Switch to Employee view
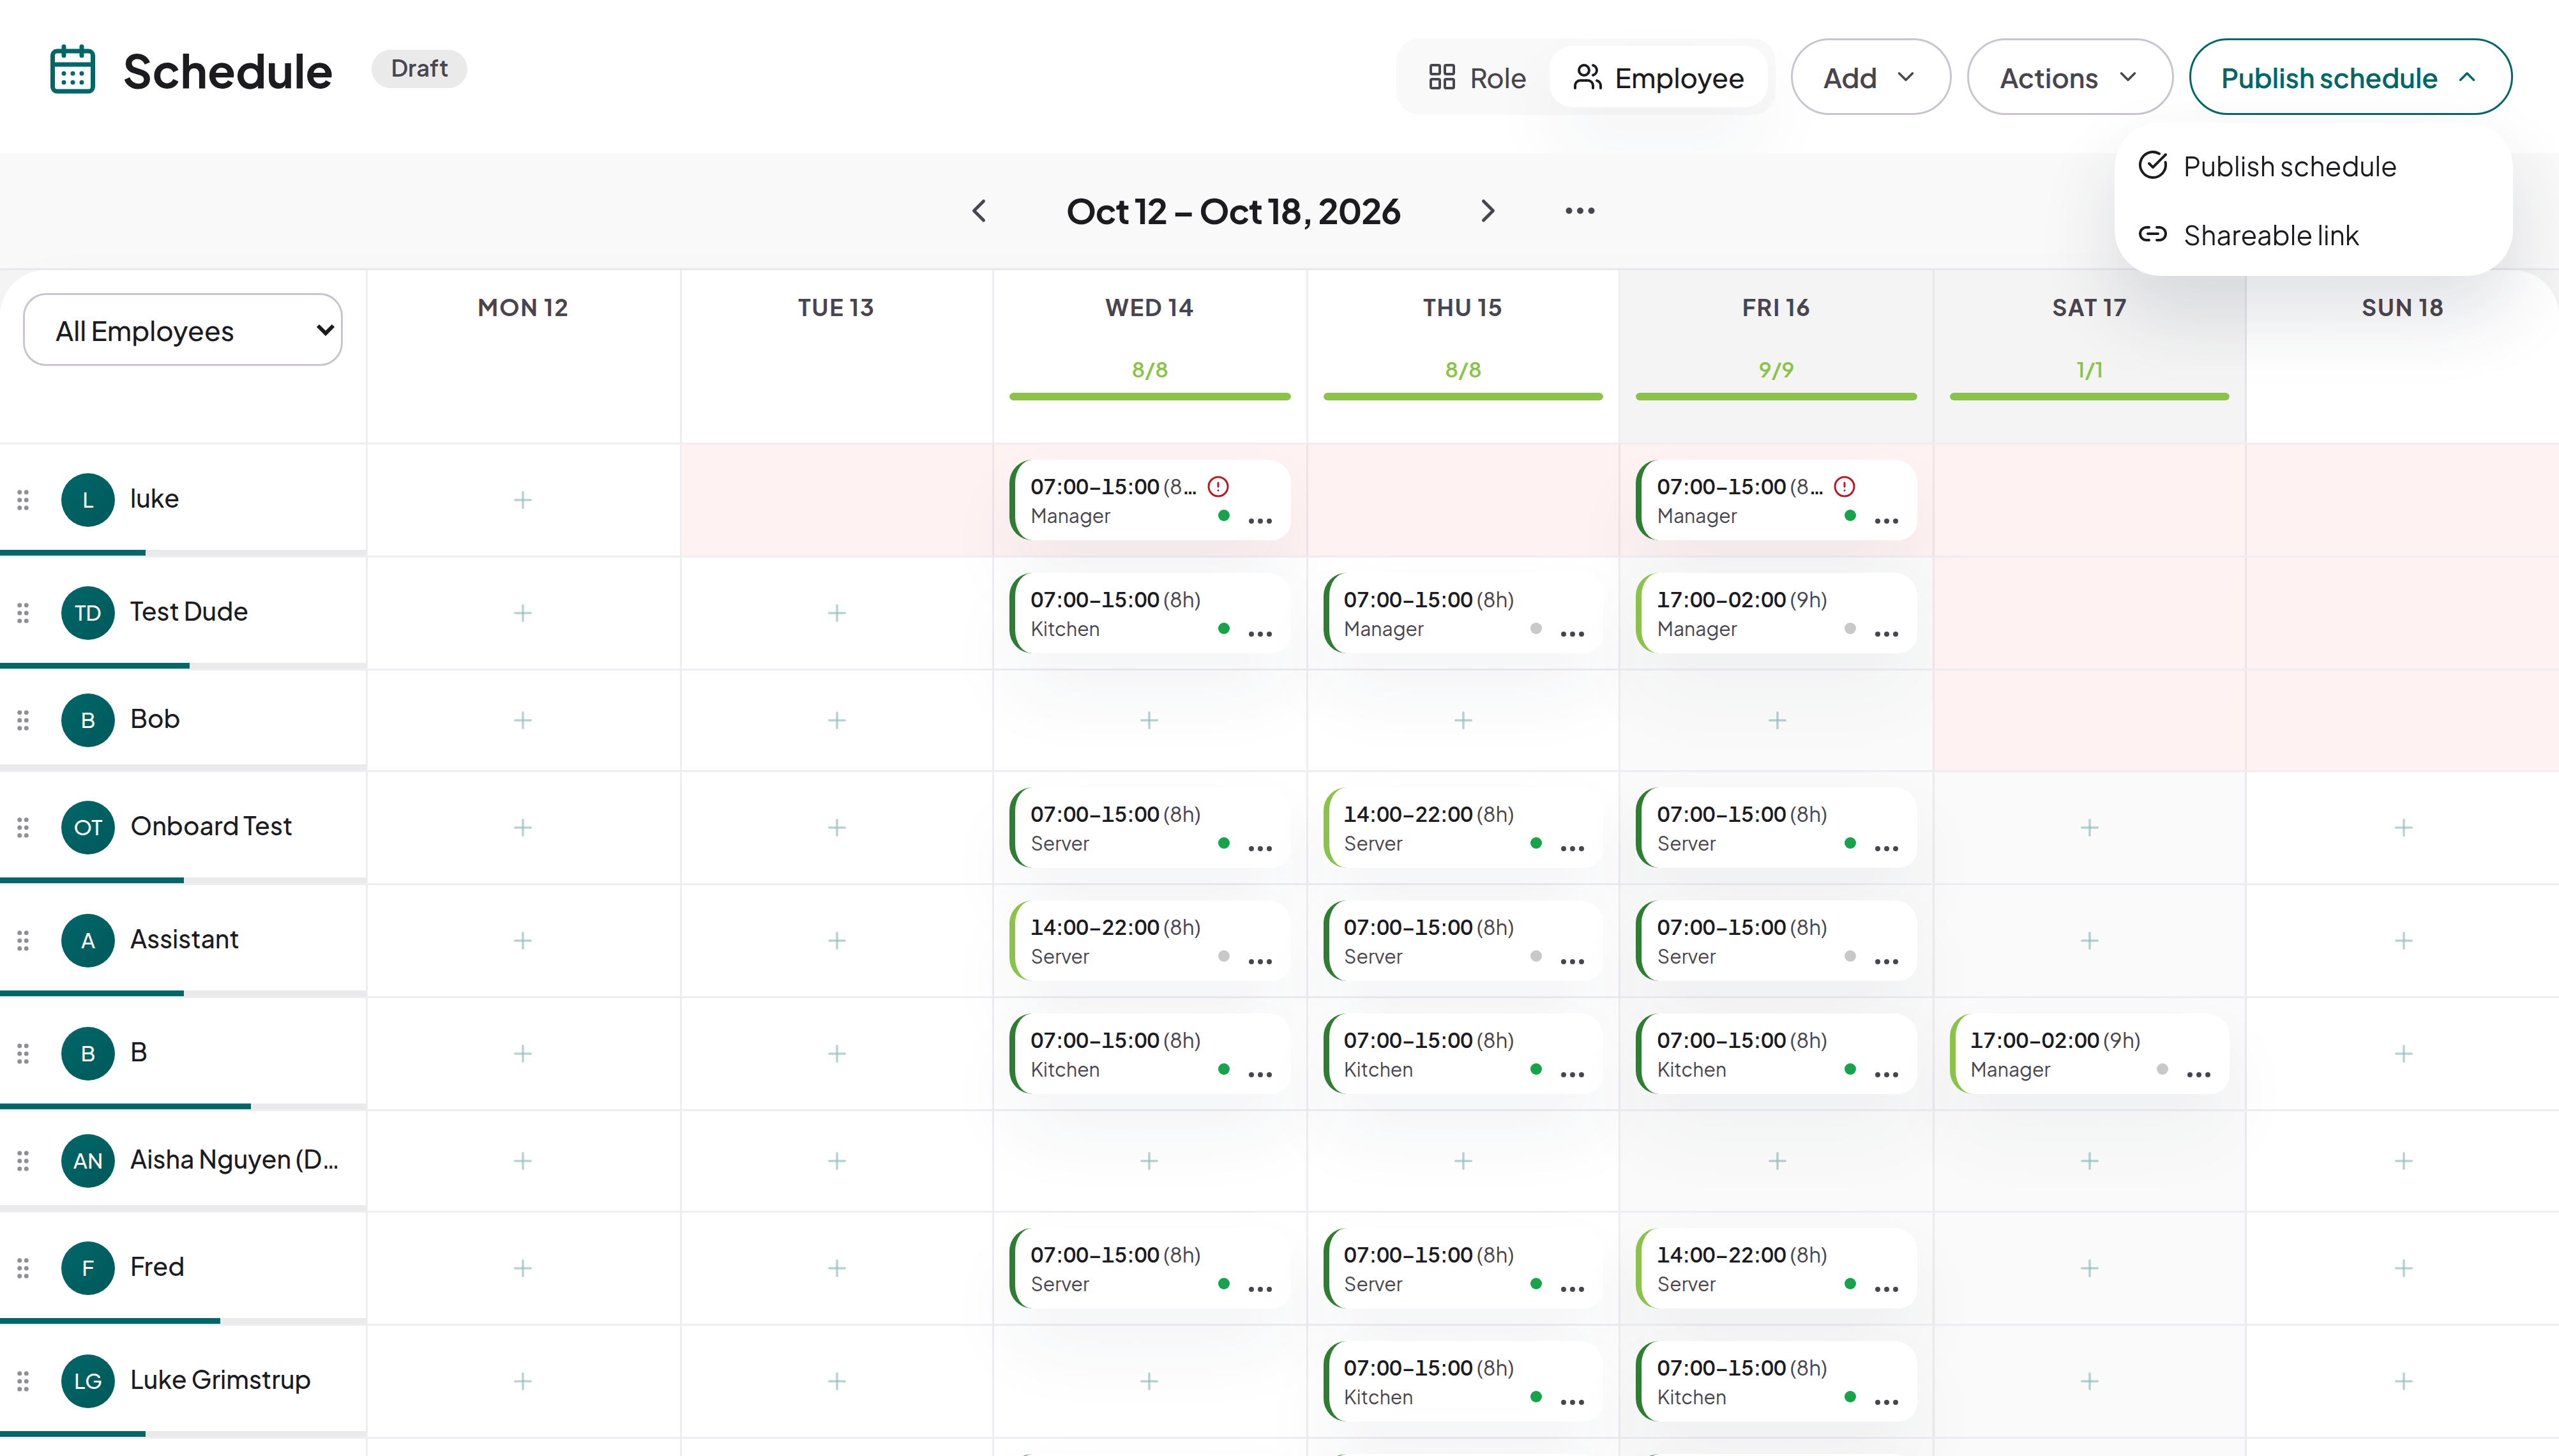2559x1456 pixels. [x=1659, y=77]
